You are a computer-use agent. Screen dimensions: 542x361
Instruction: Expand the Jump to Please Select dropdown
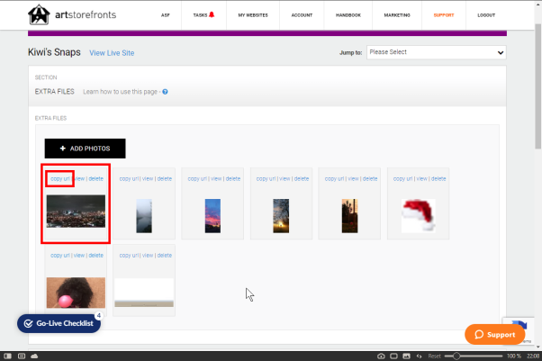pos(437,52)
